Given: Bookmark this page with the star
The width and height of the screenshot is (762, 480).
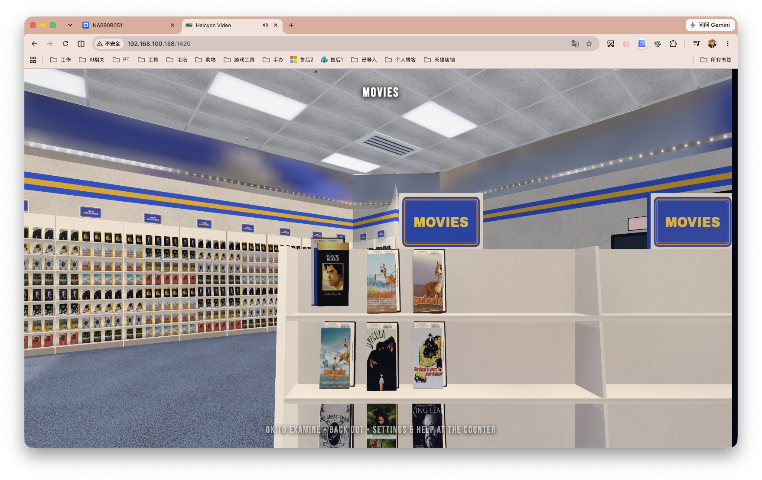Looking at the screenshot, I should pyautogui.click(x=589, y=44).
